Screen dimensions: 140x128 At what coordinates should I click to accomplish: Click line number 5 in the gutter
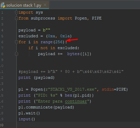tap(2, 36)
